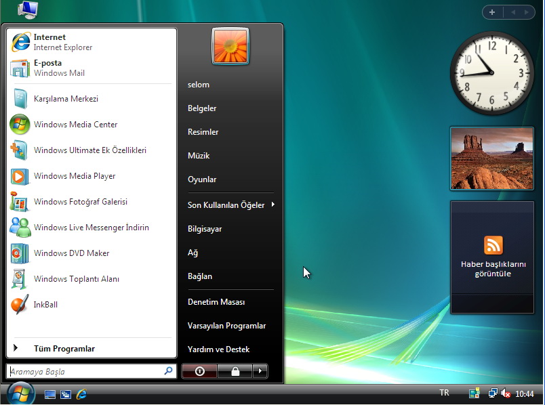Expand shutdown options arrow
Image resolution: width=545 pixels, height=405 pixels.
click(260, 371)
